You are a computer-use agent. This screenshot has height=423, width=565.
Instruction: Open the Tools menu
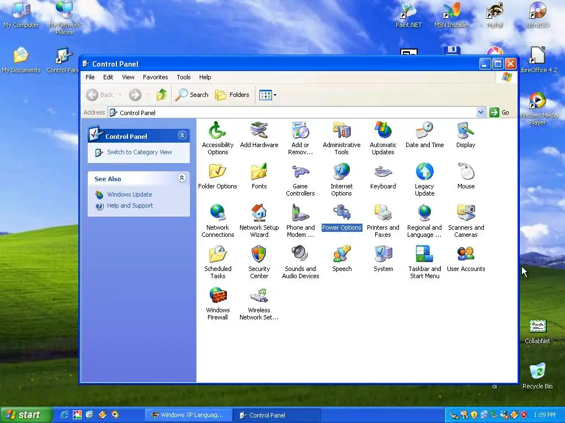pyautogui.click(x=183, y=77)
